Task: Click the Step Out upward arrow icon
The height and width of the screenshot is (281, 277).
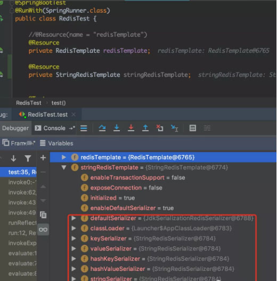Action: pos(145,128)
